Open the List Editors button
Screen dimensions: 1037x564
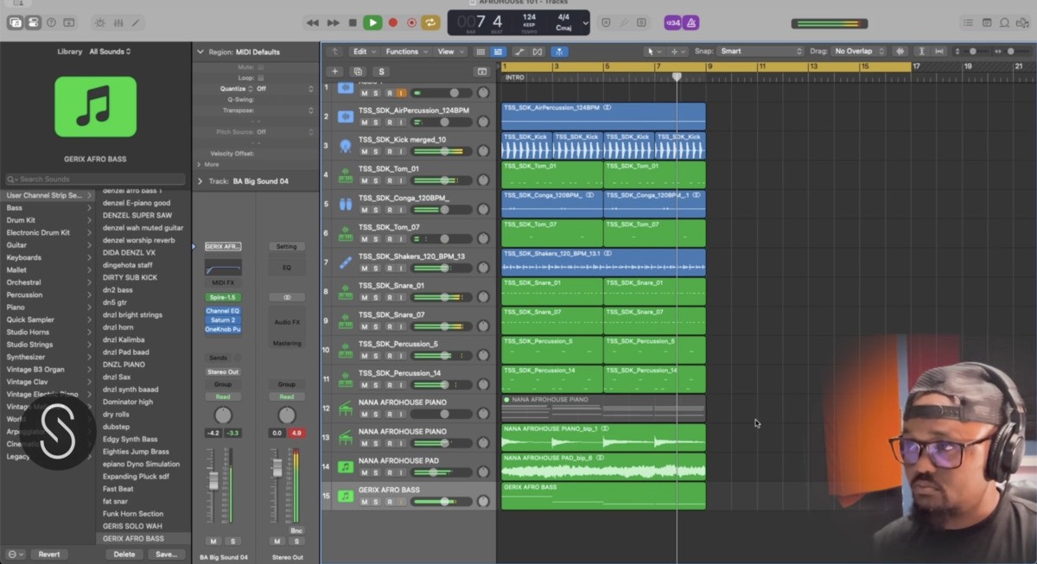coord(970,22)
